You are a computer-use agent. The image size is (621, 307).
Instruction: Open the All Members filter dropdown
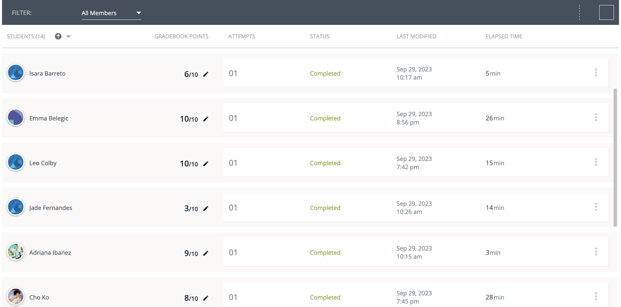tap(111, 13)
